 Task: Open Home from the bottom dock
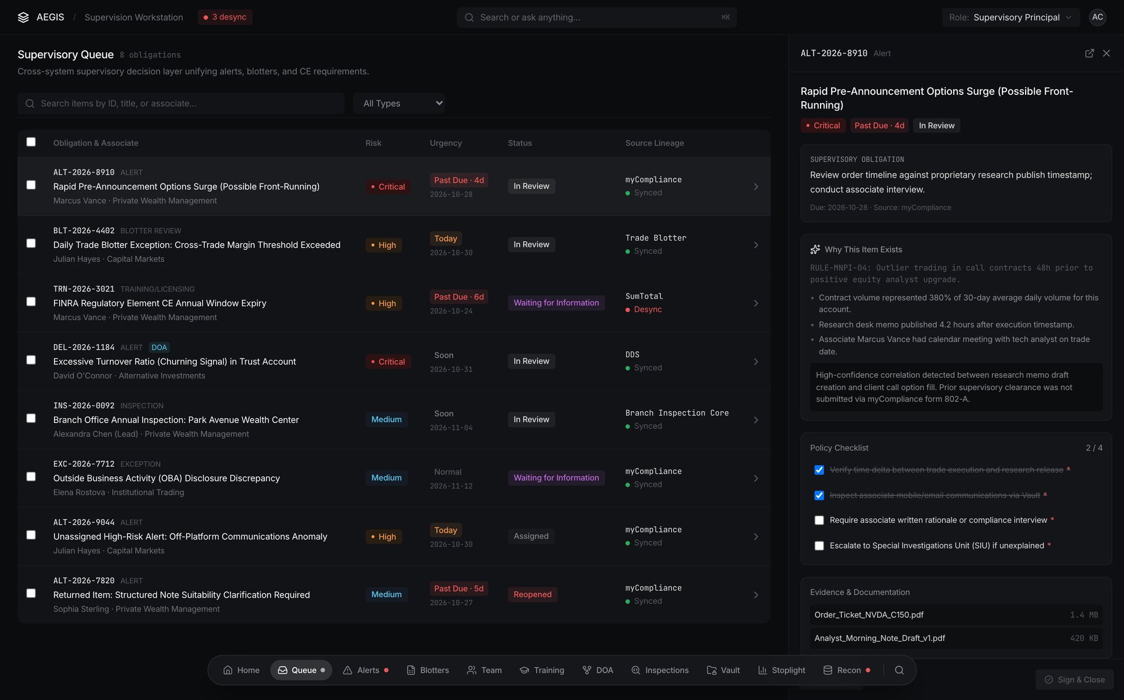coord(241,670)
